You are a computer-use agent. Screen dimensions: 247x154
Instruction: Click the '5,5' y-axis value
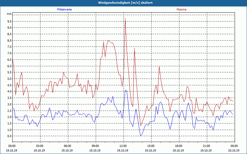point(10,72)
